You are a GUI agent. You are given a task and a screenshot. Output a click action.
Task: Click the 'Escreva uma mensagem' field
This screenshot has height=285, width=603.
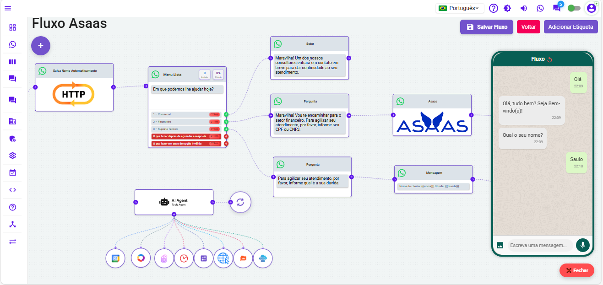coord(540,245)
